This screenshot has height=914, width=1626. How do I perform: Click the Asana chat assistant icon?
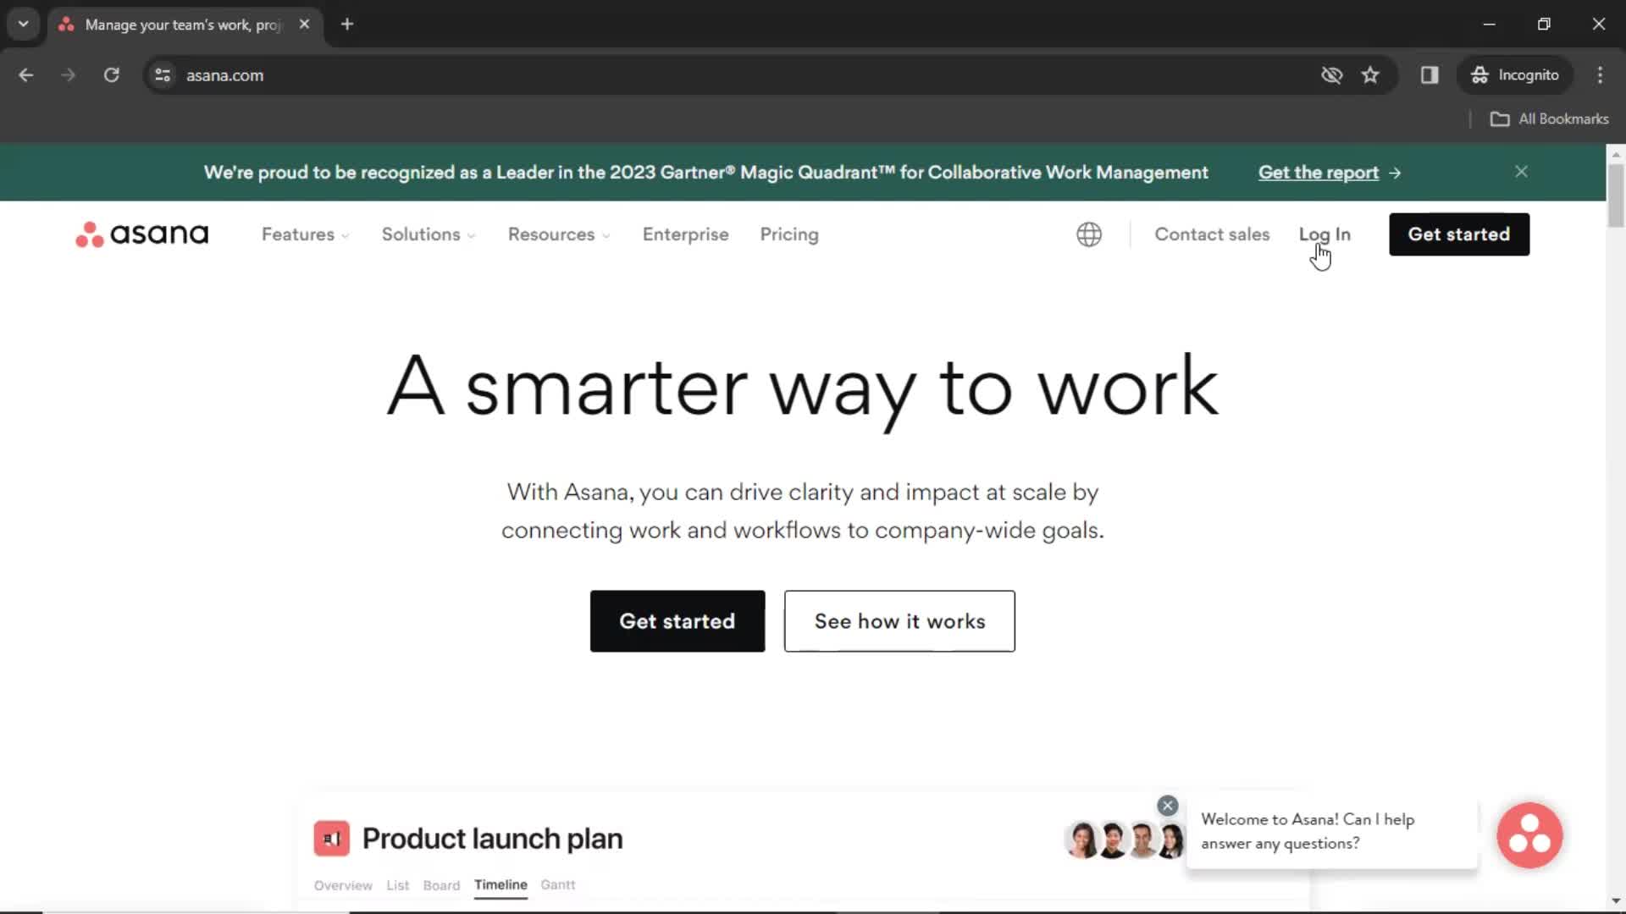click(x=1530, y=834)
